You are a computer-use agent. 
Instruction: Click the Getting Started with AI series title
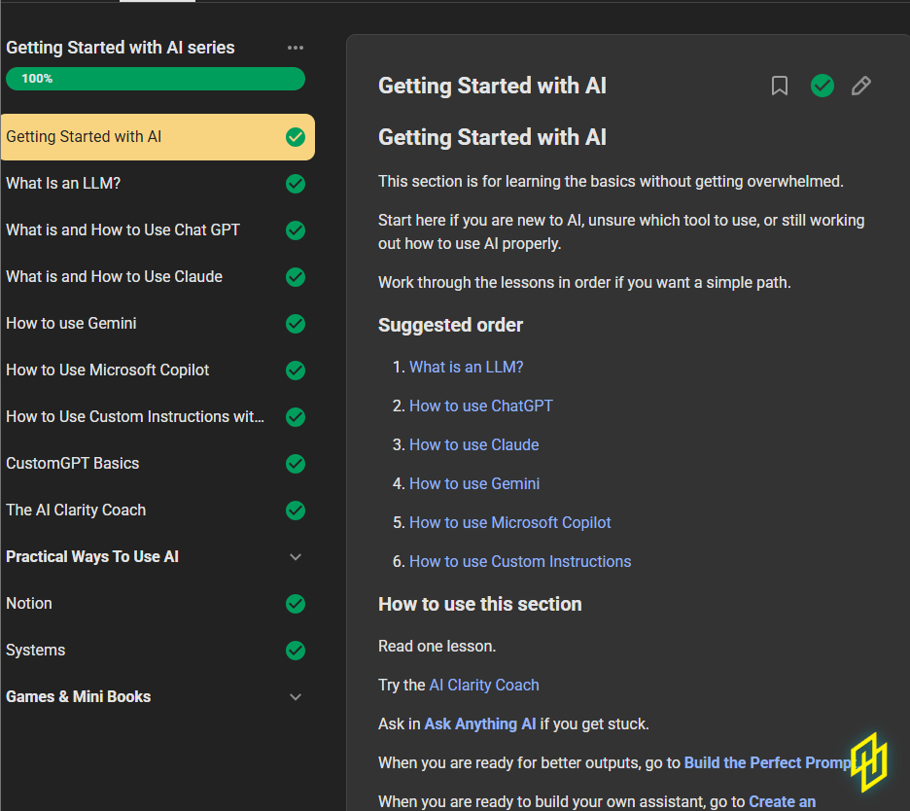click(x=121, y=48)
